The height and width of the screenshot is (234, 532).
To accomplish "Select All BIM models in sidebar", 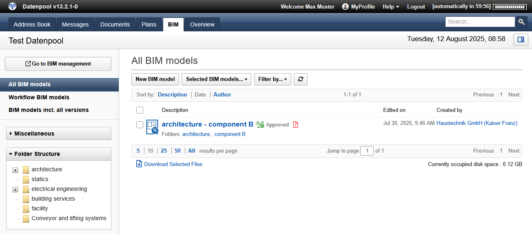I will 59,85.
